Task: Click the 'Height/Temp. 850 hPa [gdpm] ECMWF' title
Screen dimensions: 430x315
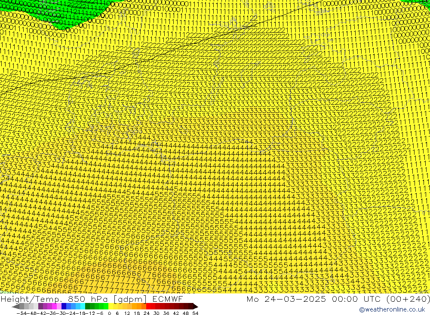Action: pos(92,299)
